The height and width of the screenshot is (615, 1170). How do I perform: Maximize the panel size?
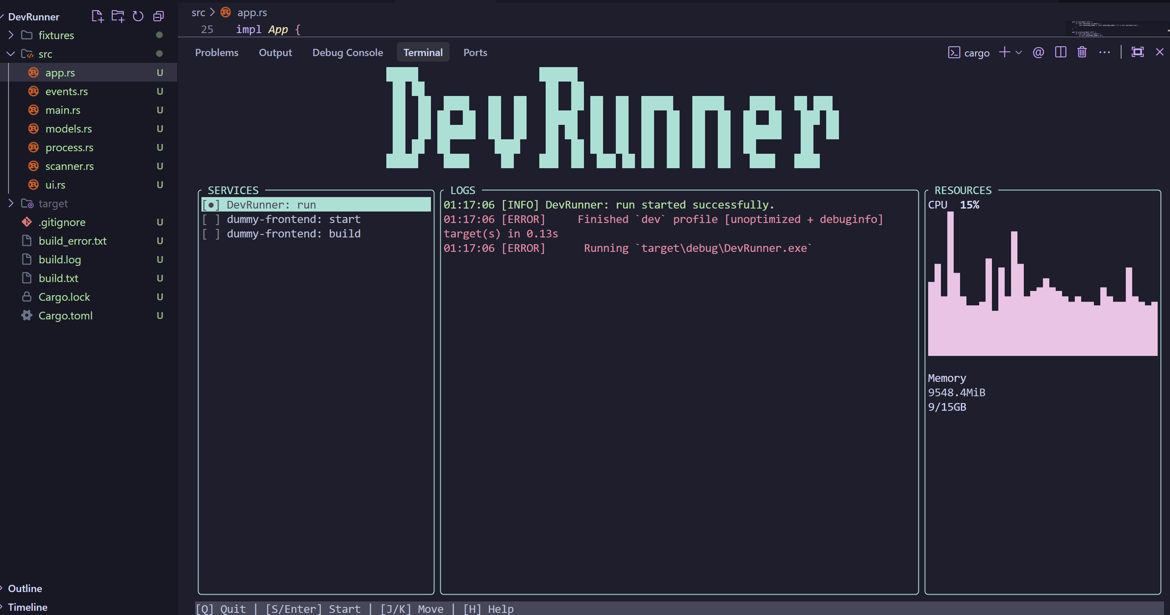[x=1137, y=52]
